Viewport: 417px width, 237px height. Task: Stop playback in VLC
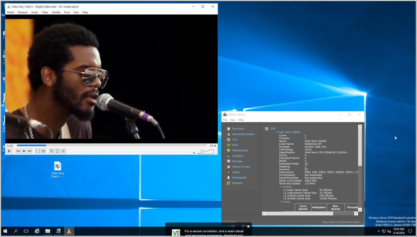coord(24,151)
